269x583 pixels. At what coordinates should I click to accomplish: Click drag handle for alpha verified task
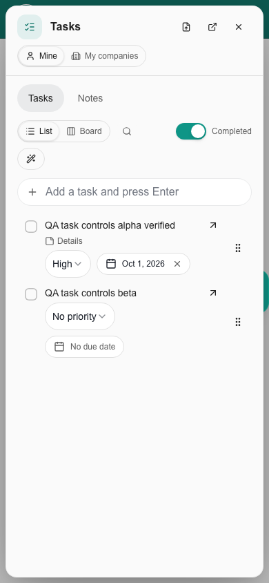click(x=238, y=248)
